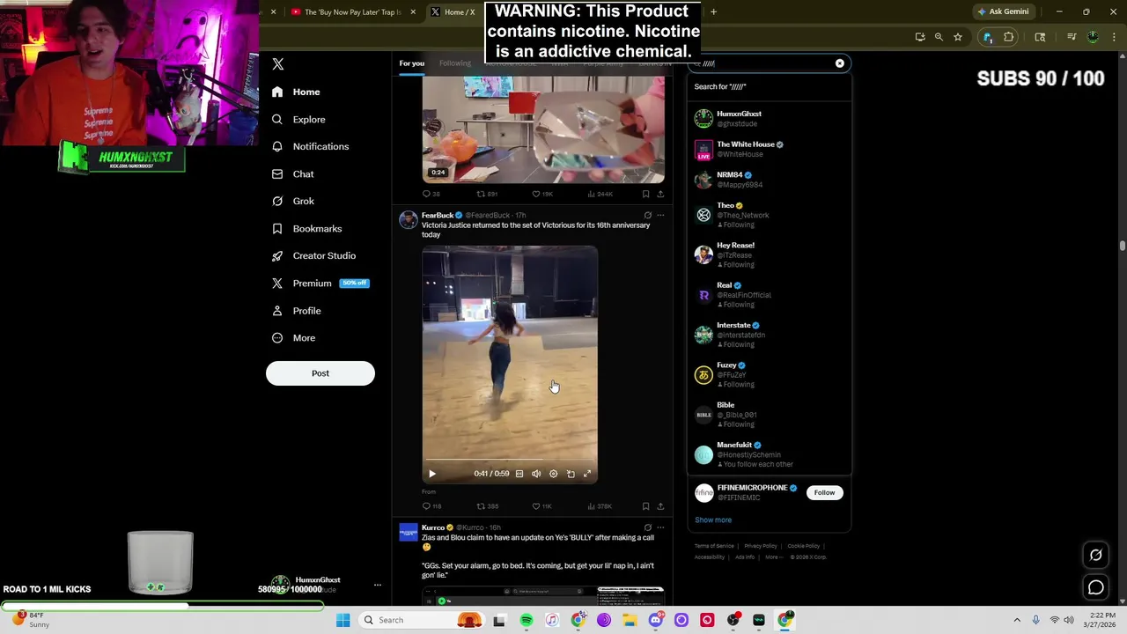The height and width of the screenshot is (634, 1127).
Task: Open Fuzey search suggestion
Action: tap(769, 374)
